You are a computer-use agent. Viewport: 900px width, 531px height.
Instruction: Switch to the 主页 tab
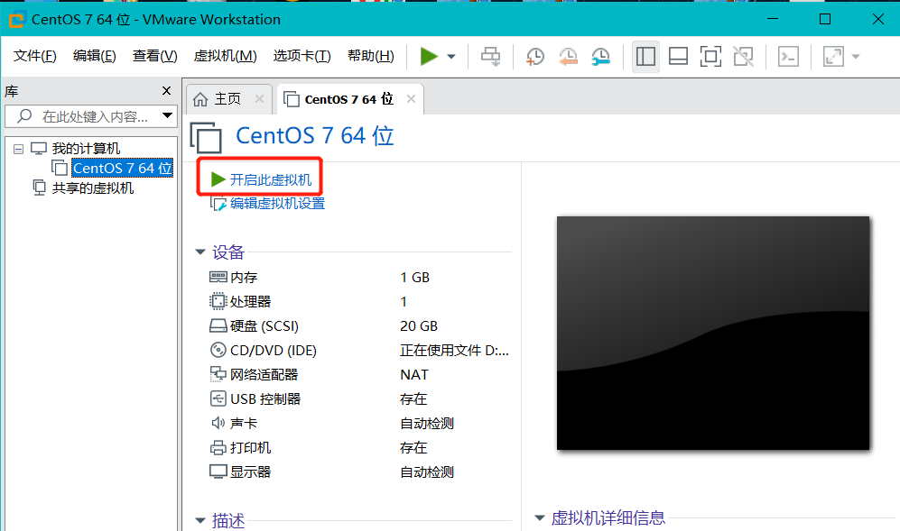227,100
